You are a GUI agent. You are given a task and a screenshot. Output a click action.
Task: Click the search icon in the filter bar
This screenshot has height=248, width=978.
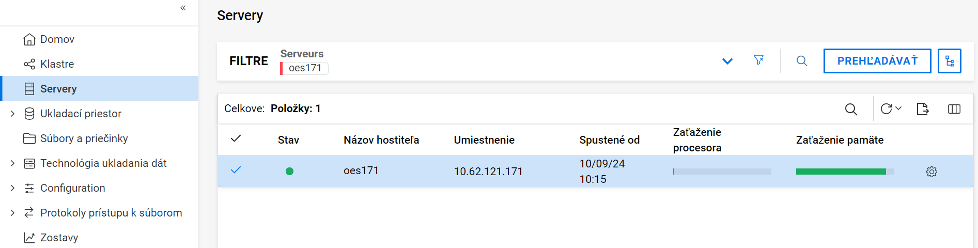click(802, 61)
